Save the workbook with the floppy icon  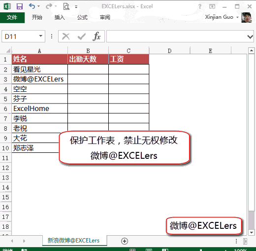[20, 6]
